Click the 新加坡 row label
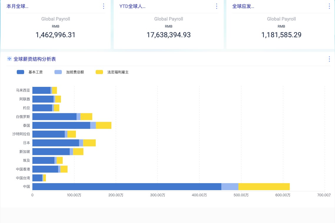The width and height of the screenshot is (335, 223). pos(25,152)
